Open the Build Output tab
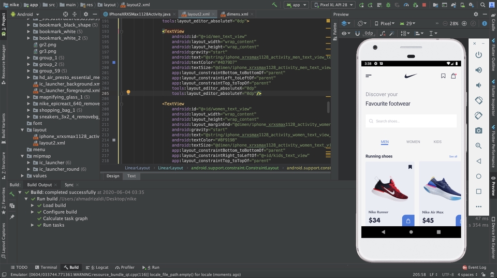This screenshot has width=497, height=278. click(x=39, y=185)
